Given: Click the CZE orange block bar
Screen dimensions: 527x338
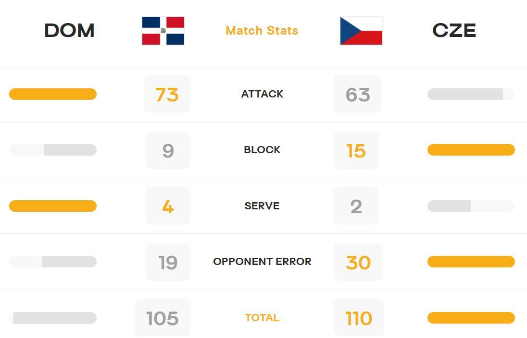Looking at the screenshot, I should (x=471, y=150).
